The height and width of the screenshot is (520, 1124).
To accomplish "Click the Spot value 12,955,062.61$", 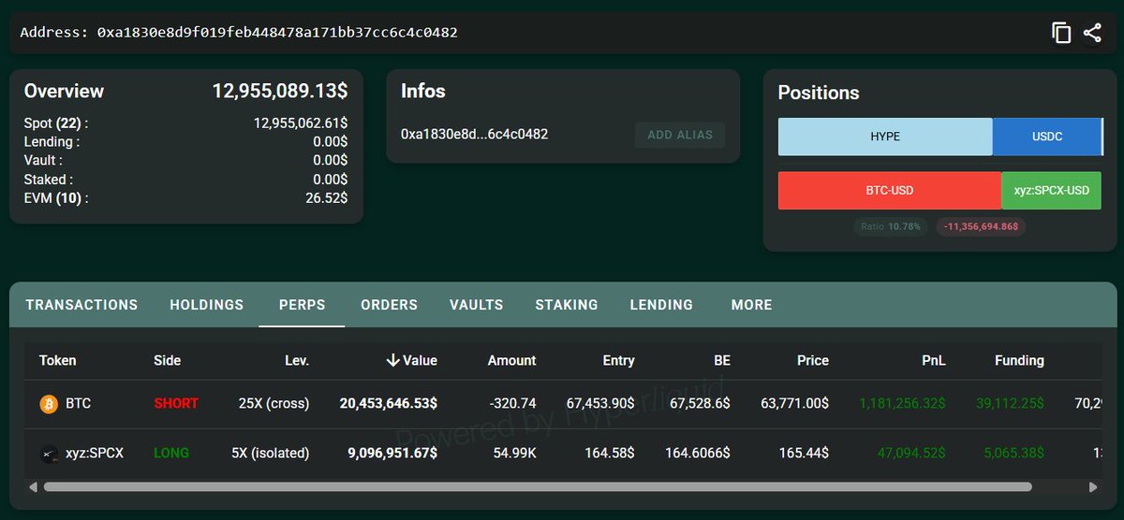I will point(301,123).
